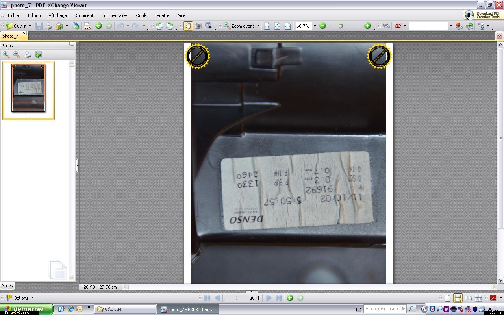Click the toolbar search text field

[428, 26]
